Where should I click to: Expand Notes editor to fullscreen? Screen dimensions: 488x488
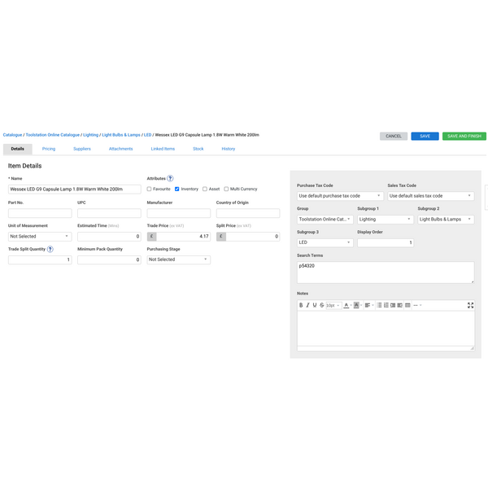click(x=470, y=305)
